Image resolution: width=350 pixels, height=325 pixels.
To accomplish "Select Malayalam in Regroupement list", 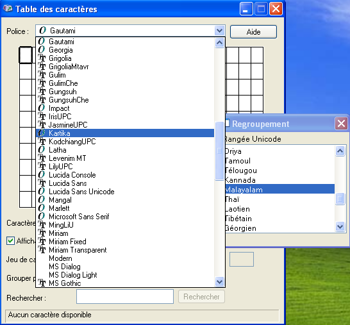I will [279, 189].
